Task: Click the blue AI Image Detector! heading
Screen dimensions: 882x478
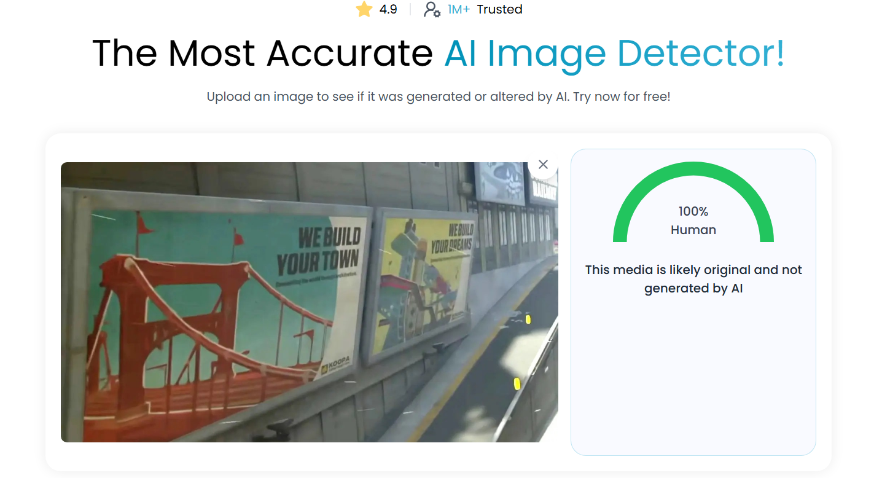Action: [x=614, y=53]
